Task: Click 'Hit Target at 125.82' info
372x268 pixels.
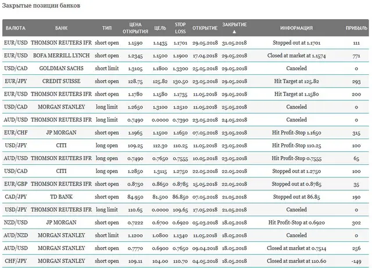Action: pyautogui.click(x=296, y=81)
